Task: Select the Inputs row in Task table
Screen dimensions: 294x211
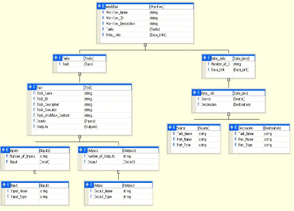Action: 82,121
